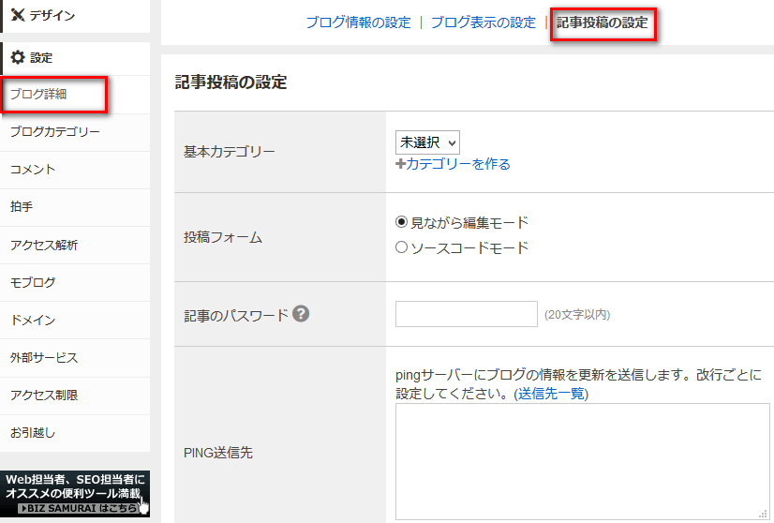The height and width of the screenshot is (523, 774).
Task: Select 見ながら編集モード radio button
Action: pyautogui.click(x=401, y=222)
